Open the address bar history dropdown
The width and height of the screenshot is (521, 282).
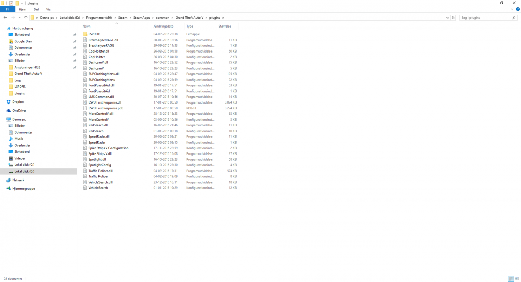point(448,18)
